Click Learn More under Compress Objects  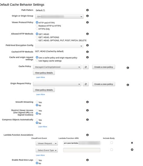pyautogui.click(x=43, y=127)
